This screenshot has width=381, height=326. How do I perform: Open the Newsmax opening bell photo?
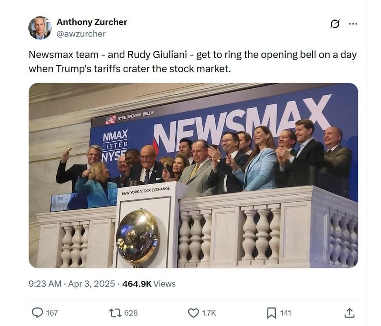pyautogui.click(x=193, y=176)
